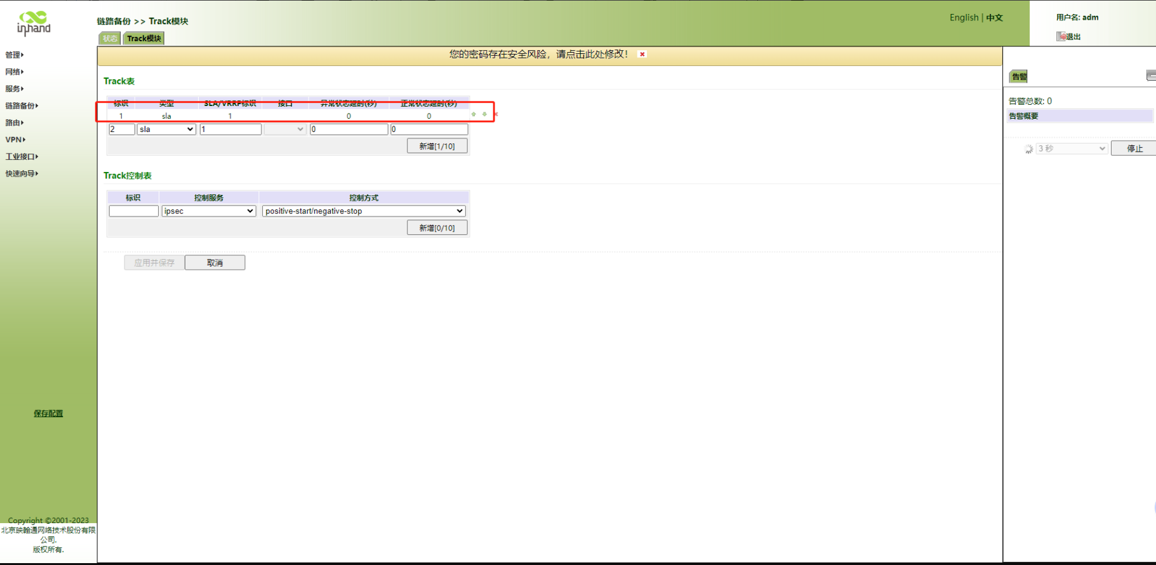
Task: Click the 新增[0/10] button in Track control table
Action: pyautogui.click(x=437, y=228)
